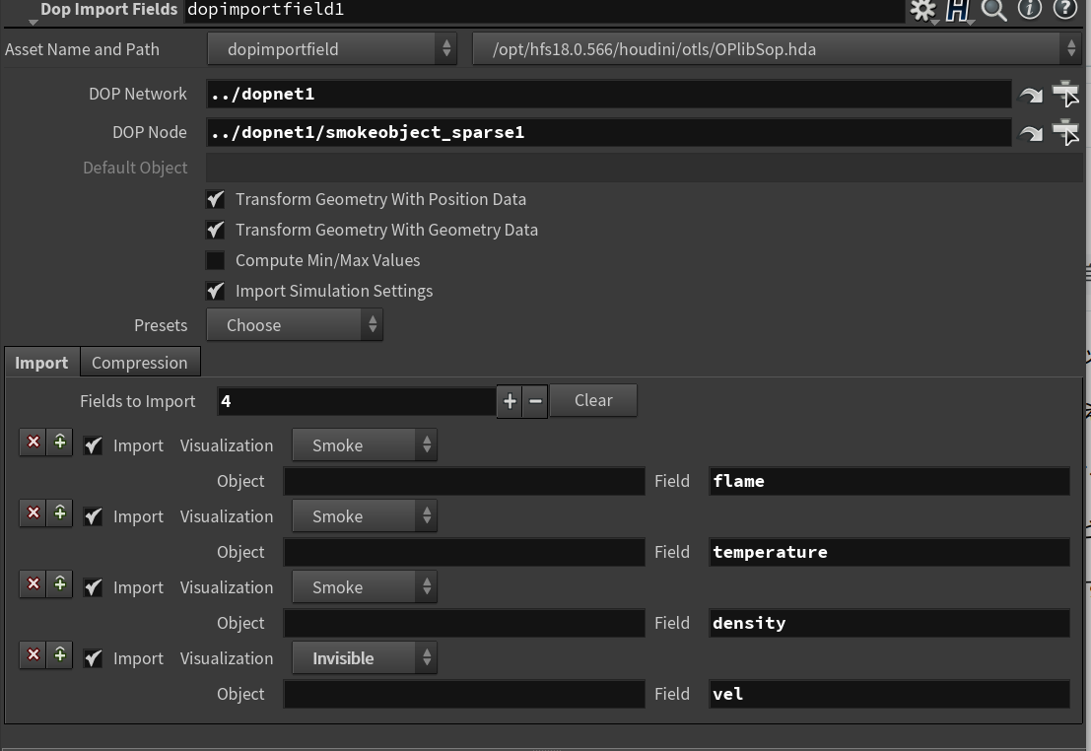Open the Presets Choose dropdown
Image resolution: width=1091 pixels, height=751 pixels.
coord(295,325)
